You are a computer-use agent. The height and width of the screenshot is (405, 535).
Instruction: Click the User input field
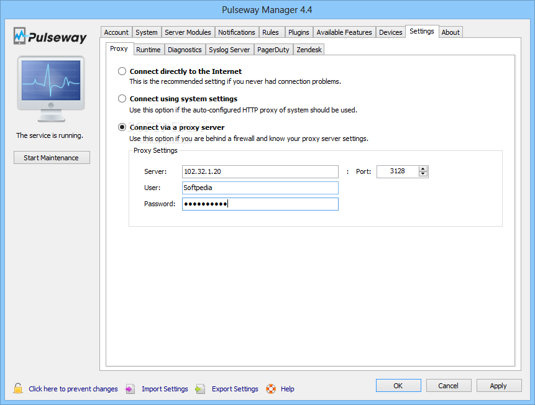coord(260,188)
